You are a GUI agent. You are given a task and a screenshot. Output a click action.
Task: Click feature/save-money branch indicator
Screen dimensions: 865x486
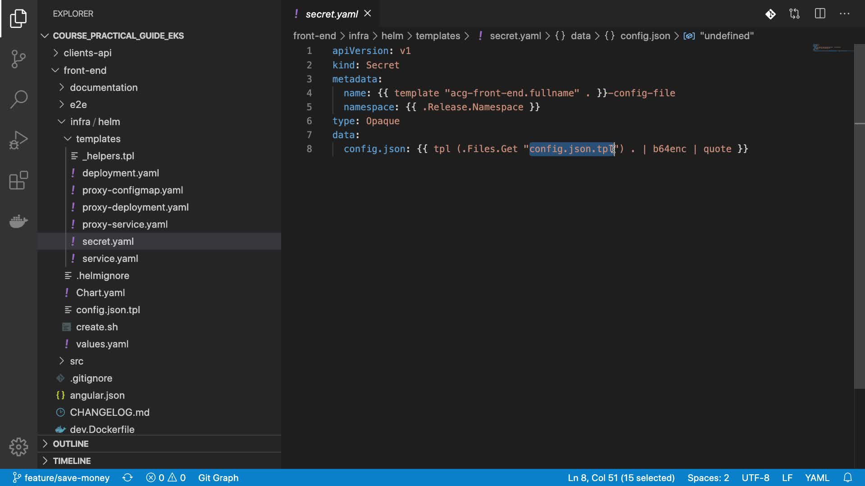click(x=61, y=477)
